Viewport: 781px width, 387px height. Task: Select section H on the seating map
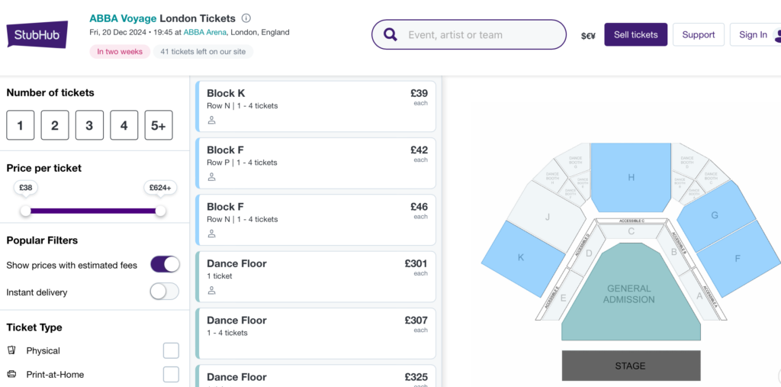(x=631, y=177)
